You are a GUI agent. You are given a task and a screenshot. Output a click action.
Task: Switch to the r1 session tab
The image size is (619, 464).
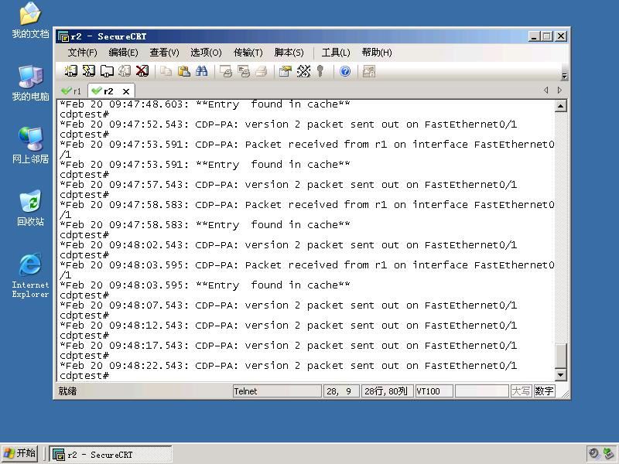point(72,91)
